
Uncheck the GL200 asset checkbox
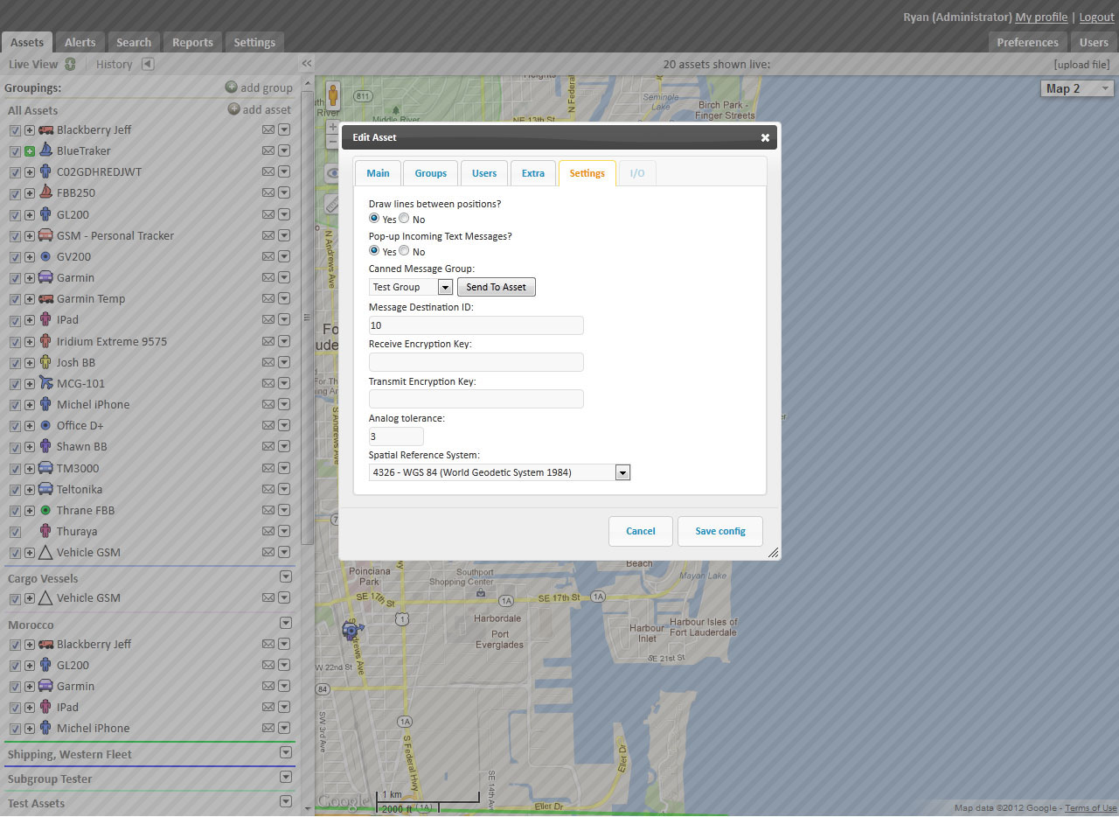click(15, 215)
